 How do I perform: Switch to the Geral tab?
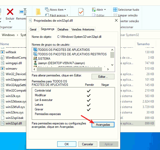(x=33, y=29)
